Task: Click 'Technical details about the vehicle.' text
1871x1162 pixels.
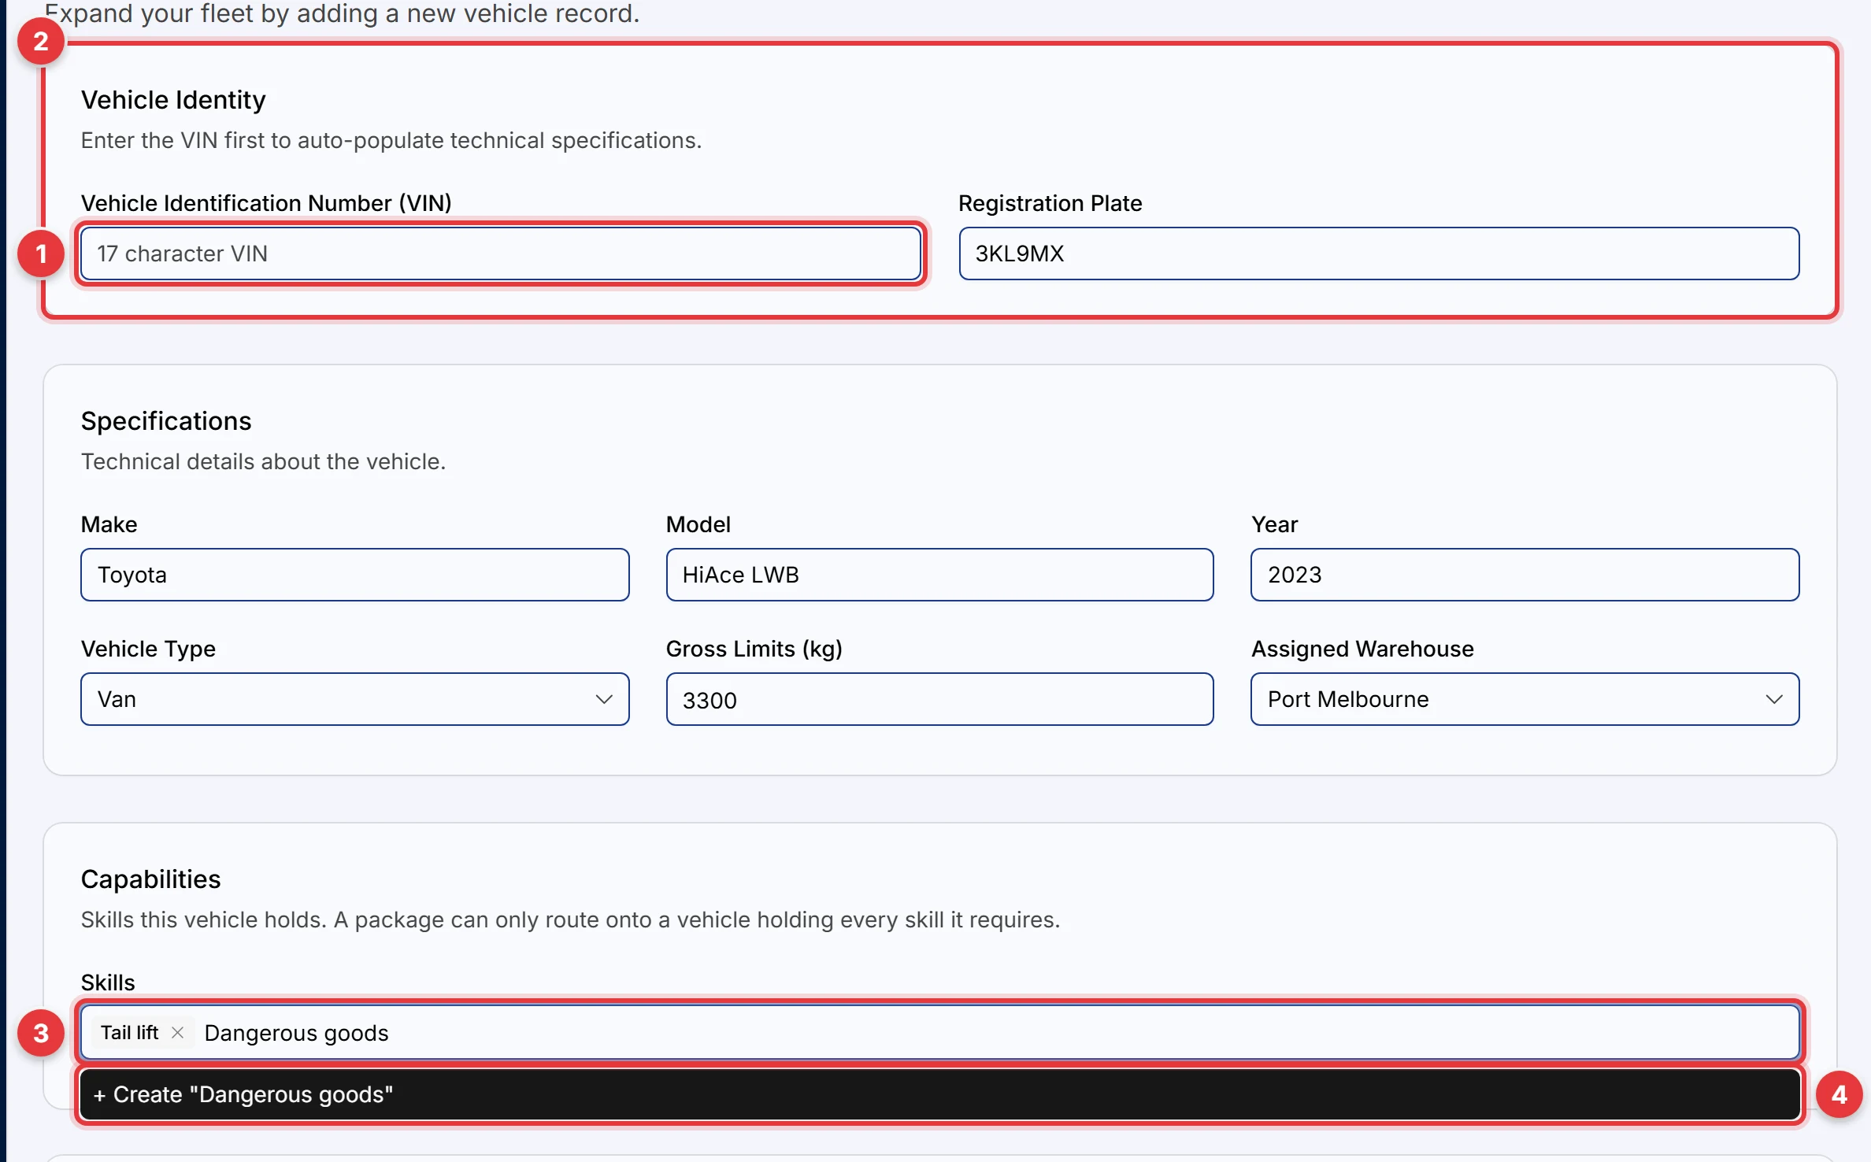Action: pos(263,461)
